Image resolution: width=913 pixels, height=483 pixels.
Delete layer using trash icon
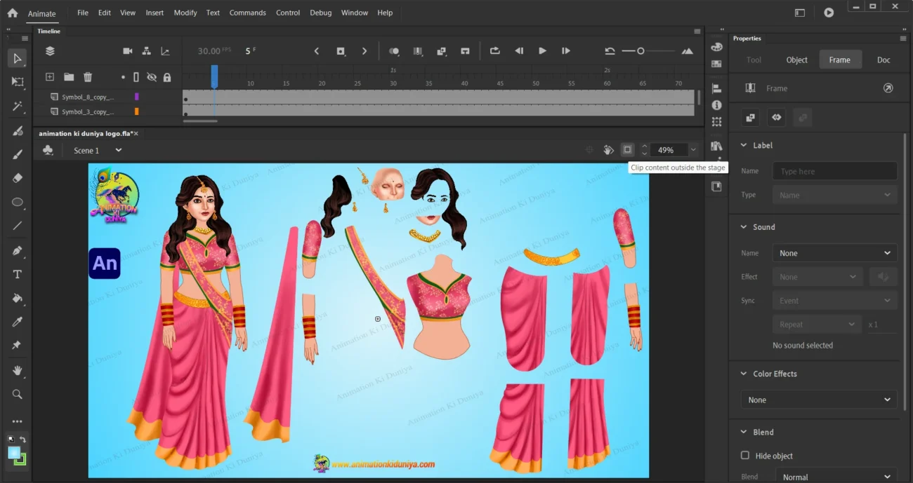[x=88, y=77]
